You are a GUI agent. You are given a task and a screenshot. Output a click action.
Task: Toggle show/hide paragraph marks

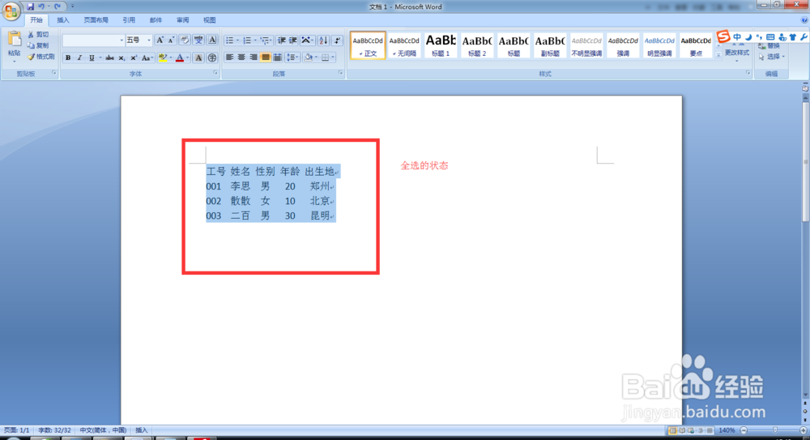click(337, 41)
